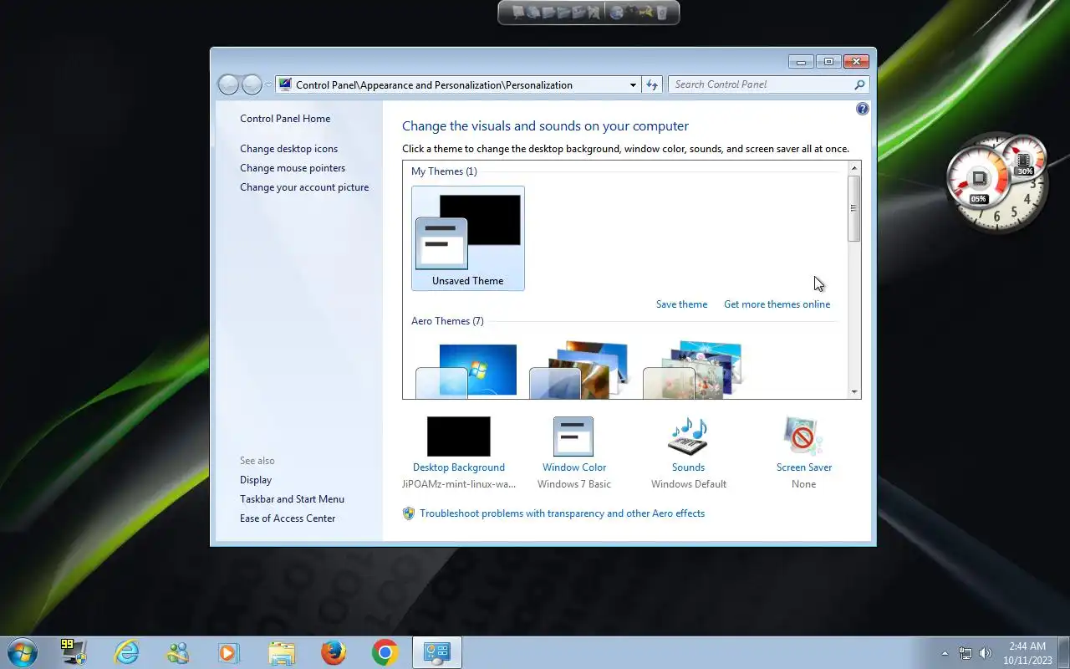
Task: Click the theme list scroll up arrow
Action: click(854, 168)
